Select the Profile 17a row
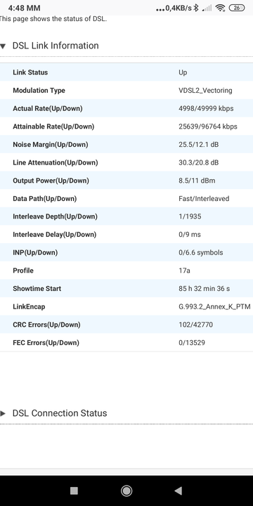Viewport: 253px width, 506px height. (126, 271)
